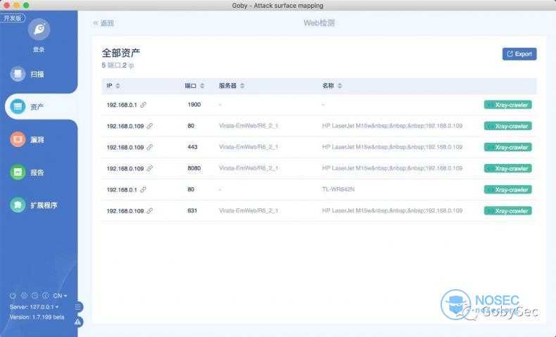Open the 扫描 scan section

point(27,74)
